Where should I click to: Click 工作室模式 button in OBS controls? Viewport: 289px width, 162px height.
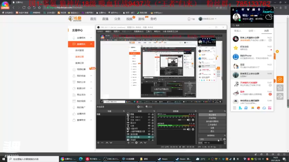[212, 125]
